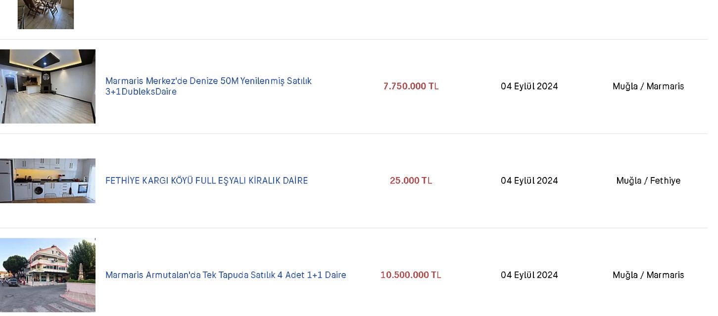Click the Marmaris duplex apartment interior thumbnail

(48, 87)
